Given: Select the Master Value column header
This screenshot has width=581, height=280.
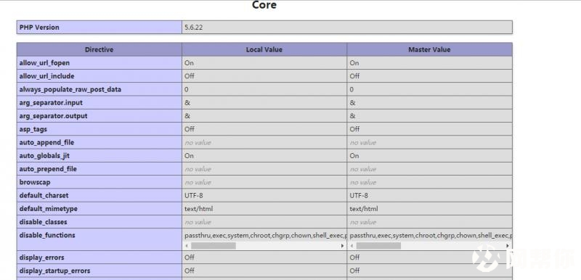Looking at the screenshot, I should coord(429,49).
